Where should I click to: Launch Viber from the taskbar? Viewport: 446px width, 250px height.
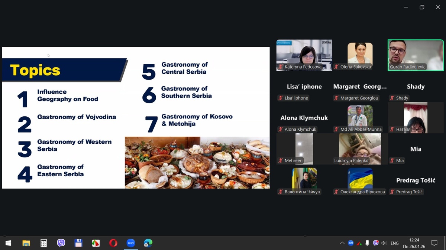pyautogui.click(x=61, y=243)
